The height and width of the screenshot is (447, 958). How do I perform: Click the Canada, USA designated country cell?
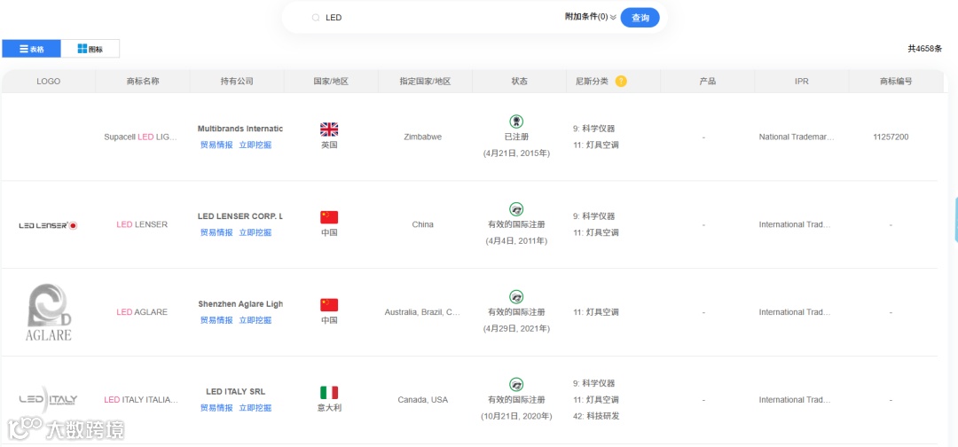click(x=423, y=400)
